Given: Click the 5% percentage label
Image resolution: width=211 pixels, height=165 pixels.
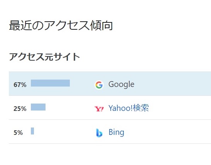Looking at the screenshot, I should click(18, 133).
